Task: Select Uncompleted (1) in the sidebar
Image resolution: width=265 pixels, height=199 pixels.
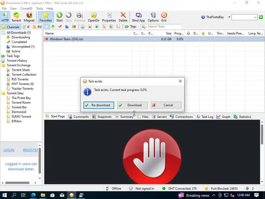Action: tap(23, 47)
